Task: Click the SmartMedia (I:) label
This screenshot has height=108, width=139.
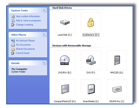Action: click(91, 101)
